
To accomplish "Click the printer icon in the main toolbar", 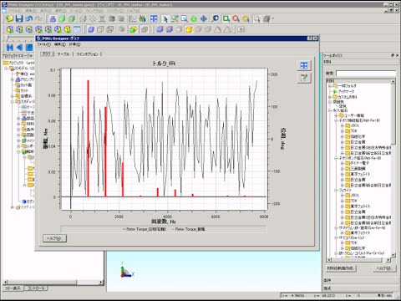I will point(53,18).
